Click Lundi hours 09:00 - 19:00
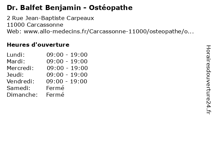This screenshot has height=160, width=214. tap(67, 55)
